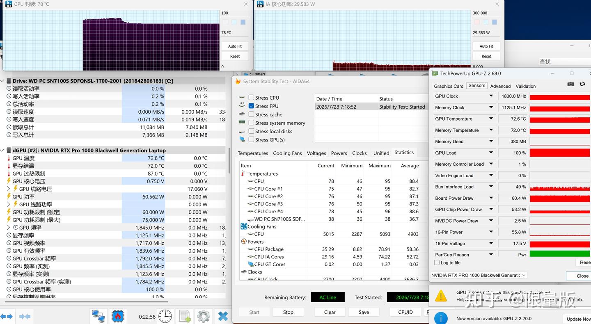
Task: Open the Clocks tab in AIDA64
Action: click(359, 153)
